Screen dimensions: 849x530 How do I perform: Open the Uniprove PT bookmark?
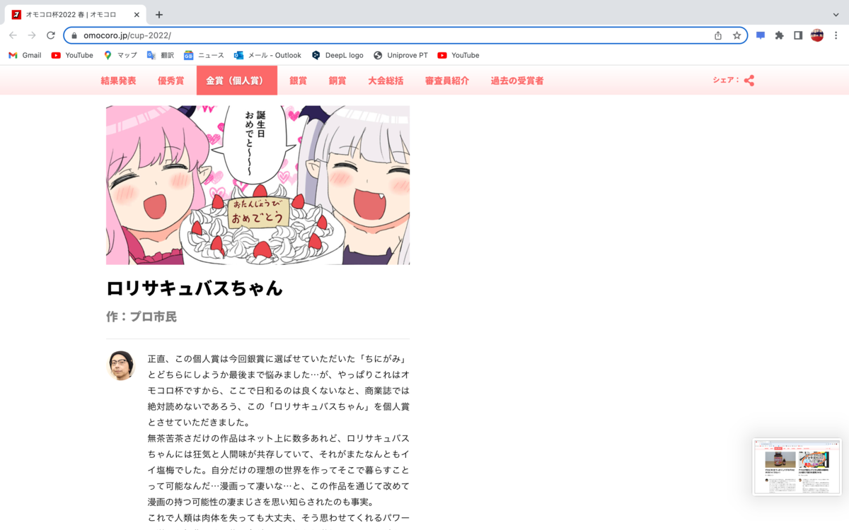pos(400,55)
